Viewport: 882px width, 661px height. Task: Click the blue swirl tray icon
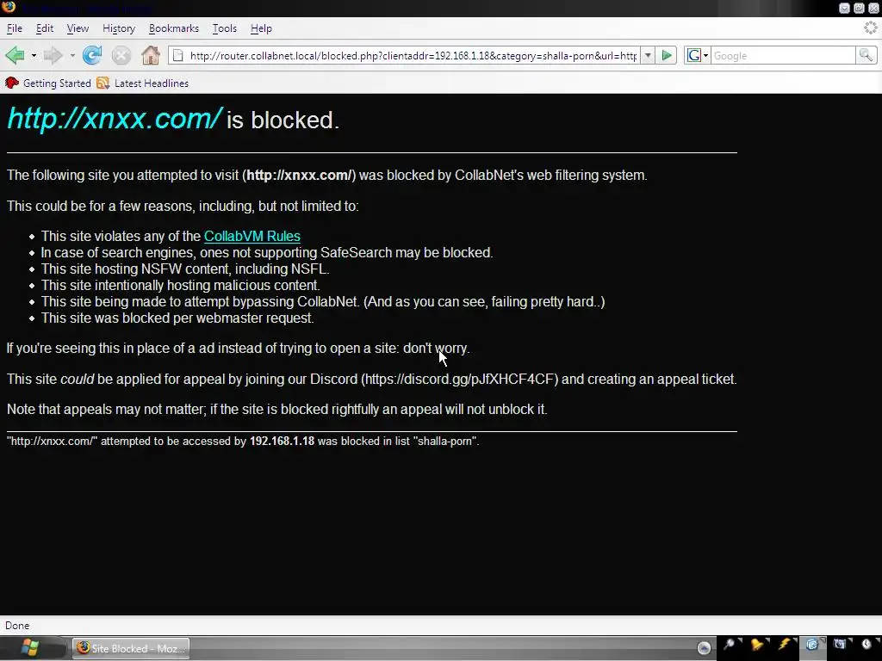(811, 644)
